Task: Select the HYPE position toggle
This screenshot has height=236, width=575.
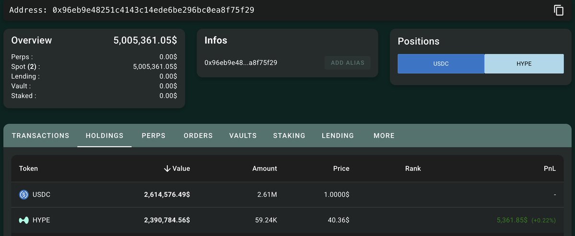Action: [524, 64]
